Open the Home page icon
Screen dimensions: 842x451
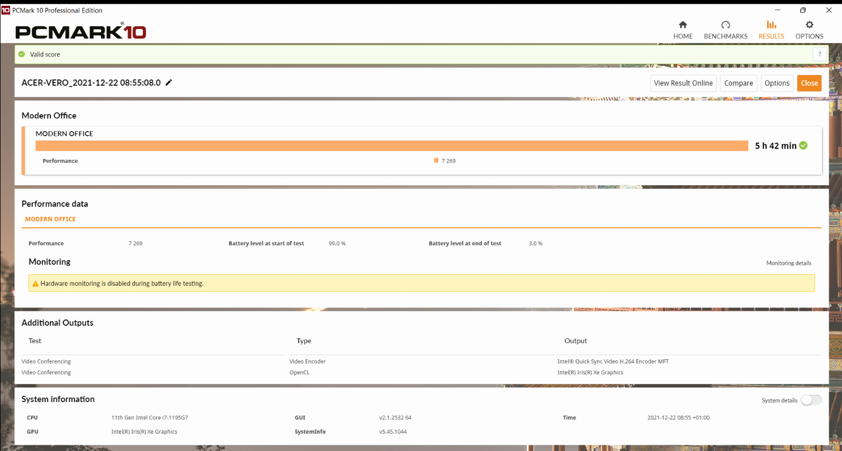pyautogui.click(x=683, y=25)
